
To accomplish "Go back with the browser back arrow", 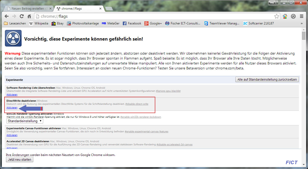I will [x=7, y=16].
